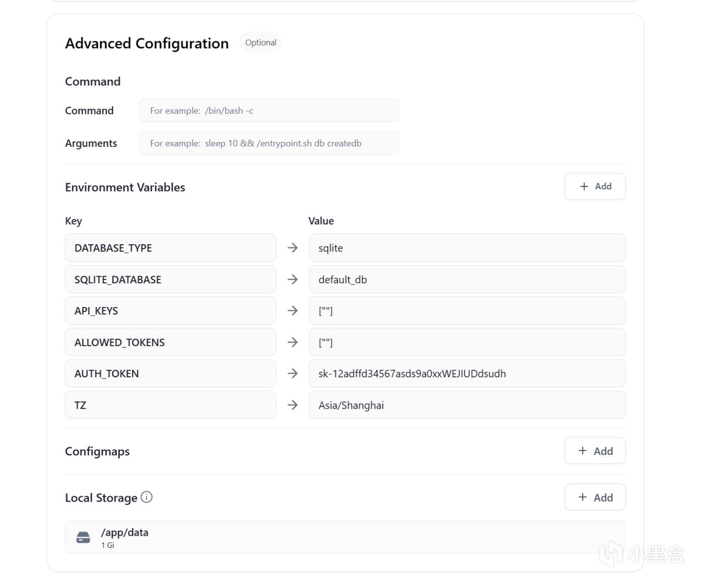Edit the DATABASE_TYPE key field
Image resolution: width=705 pixels, height=582 pixels.
pyautogui.click(x=170, y=248)
